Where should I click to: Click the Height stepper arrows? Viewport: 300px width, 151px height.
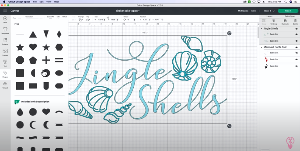118,20
